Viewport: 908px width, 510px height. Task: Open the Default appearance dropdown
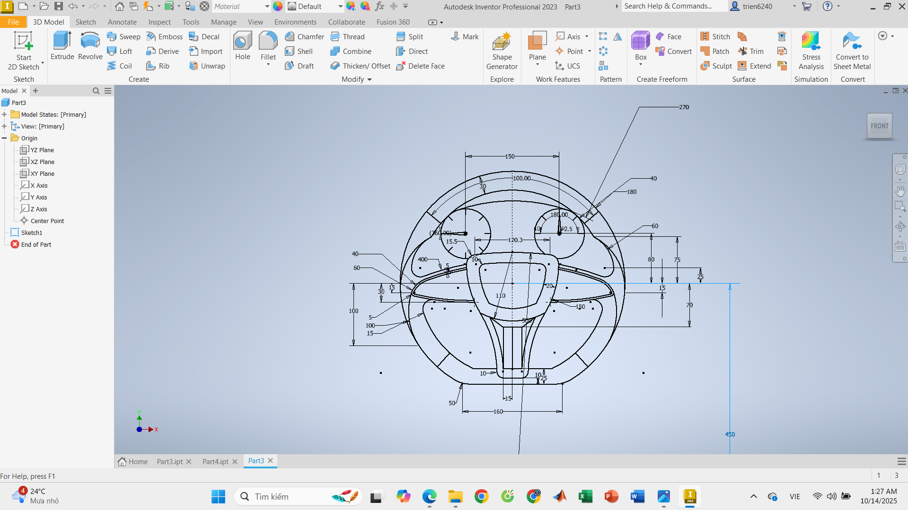(x=340, y=7)
